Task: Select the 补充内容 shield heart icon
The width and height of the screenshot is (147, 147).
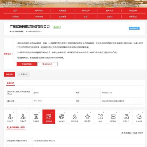Action: [x=139, y=117]
